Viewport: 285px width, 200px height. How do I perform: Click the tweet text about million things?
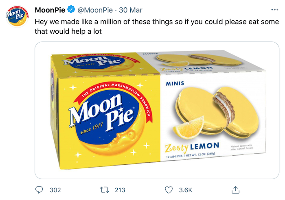tap(157, 26)
